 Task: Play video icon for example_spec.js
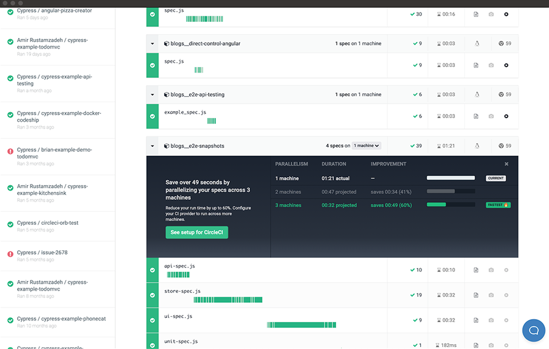pos(506,116)
